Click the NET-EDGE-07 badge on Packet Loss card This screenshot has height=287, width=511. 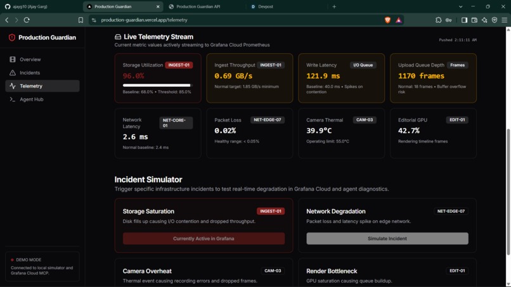click(268, 120)
